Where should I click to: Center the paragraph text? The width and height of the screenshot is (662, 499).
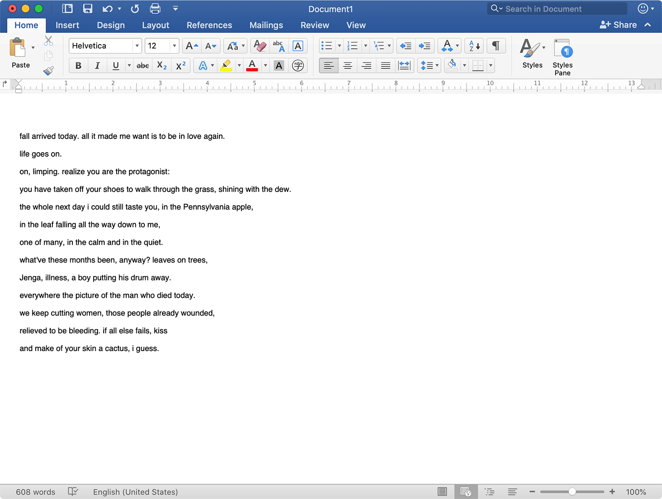(348, 66)
